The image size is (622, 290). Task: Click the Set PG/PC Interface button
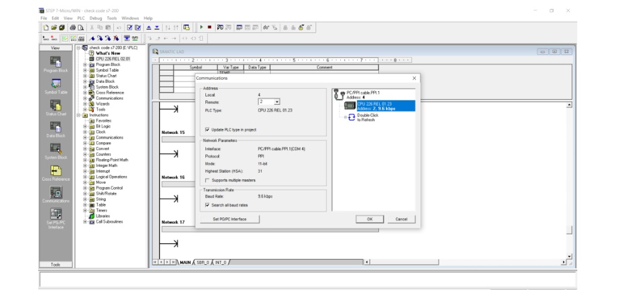point(229,219)
